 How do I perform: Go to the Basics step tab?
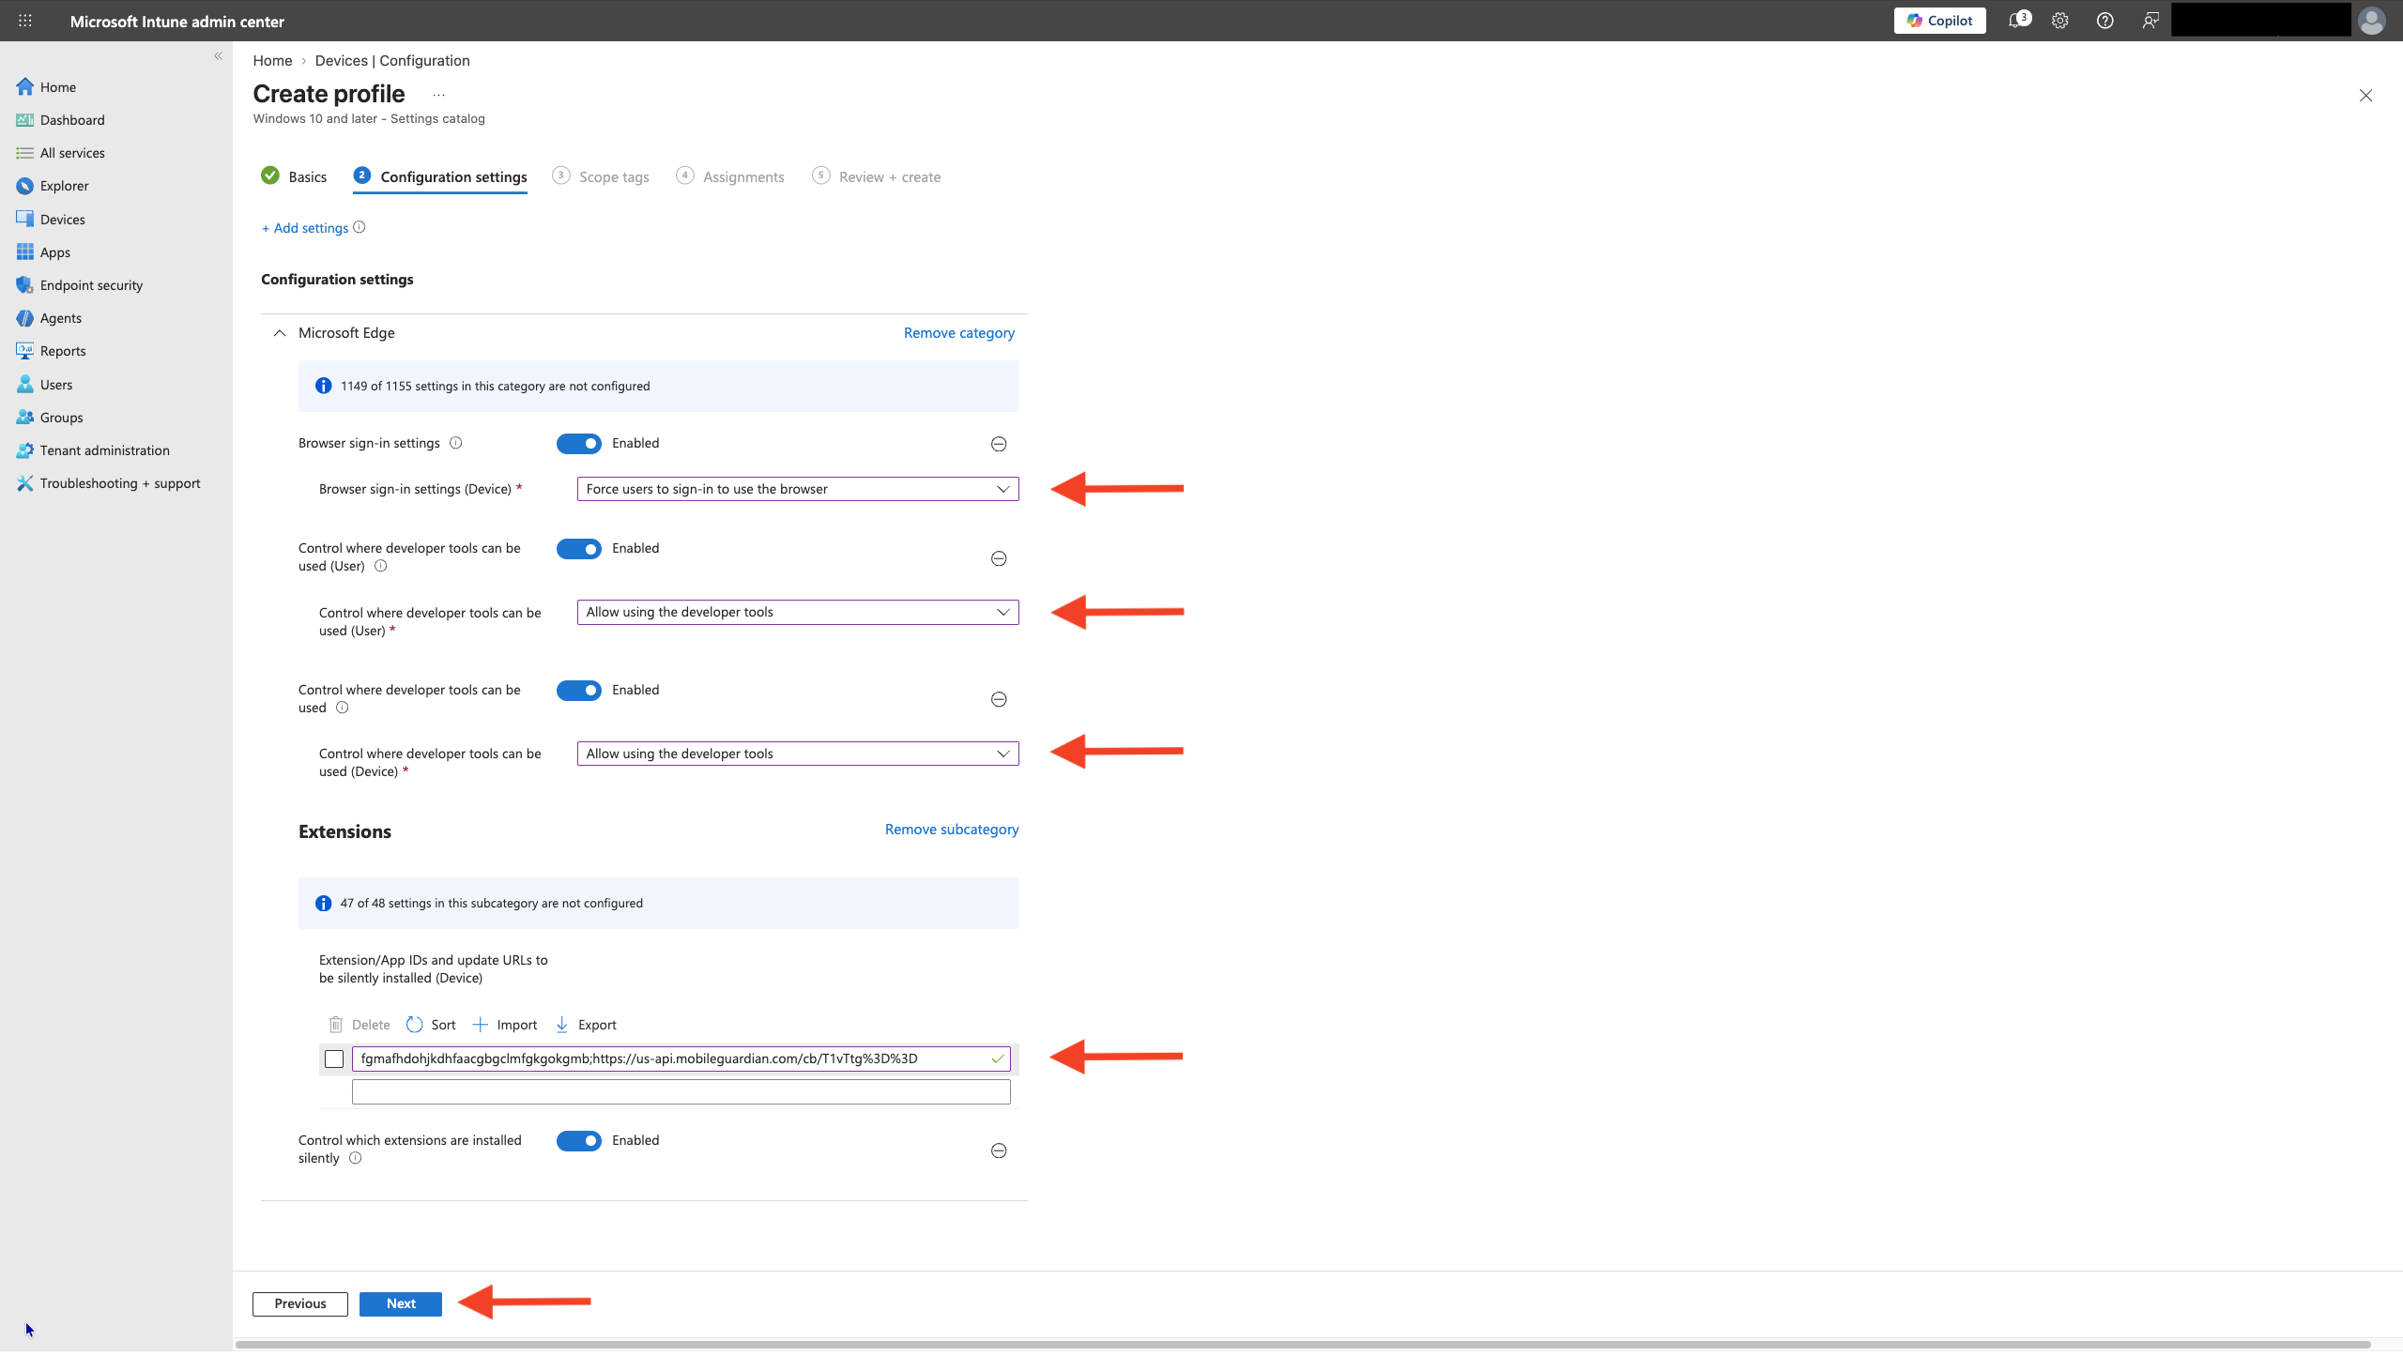pos(295,176)
